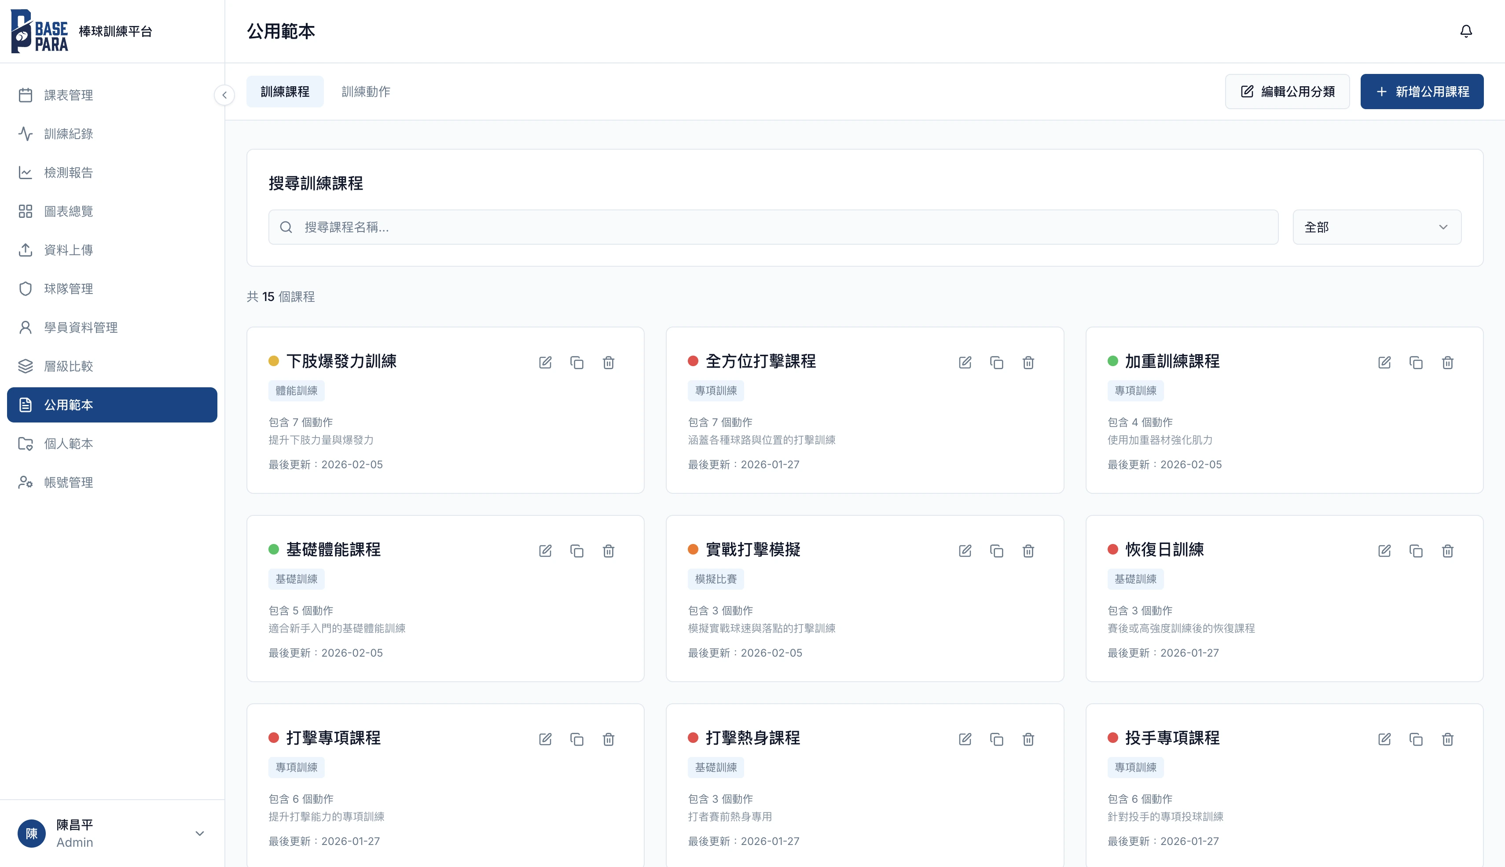The height and width of the screenshot is (867, 1505).
Task: Open the 基礎體能課程 course title
Action: [334, 549]
